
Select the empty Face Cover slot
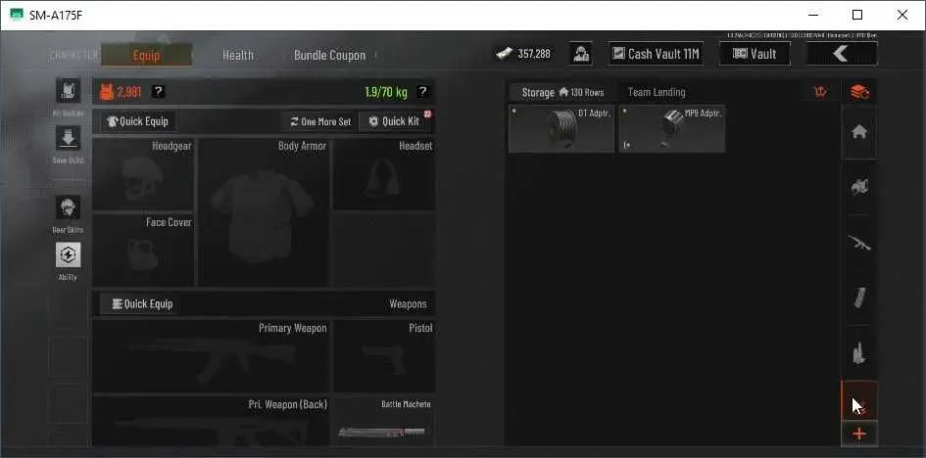(143, 250)
